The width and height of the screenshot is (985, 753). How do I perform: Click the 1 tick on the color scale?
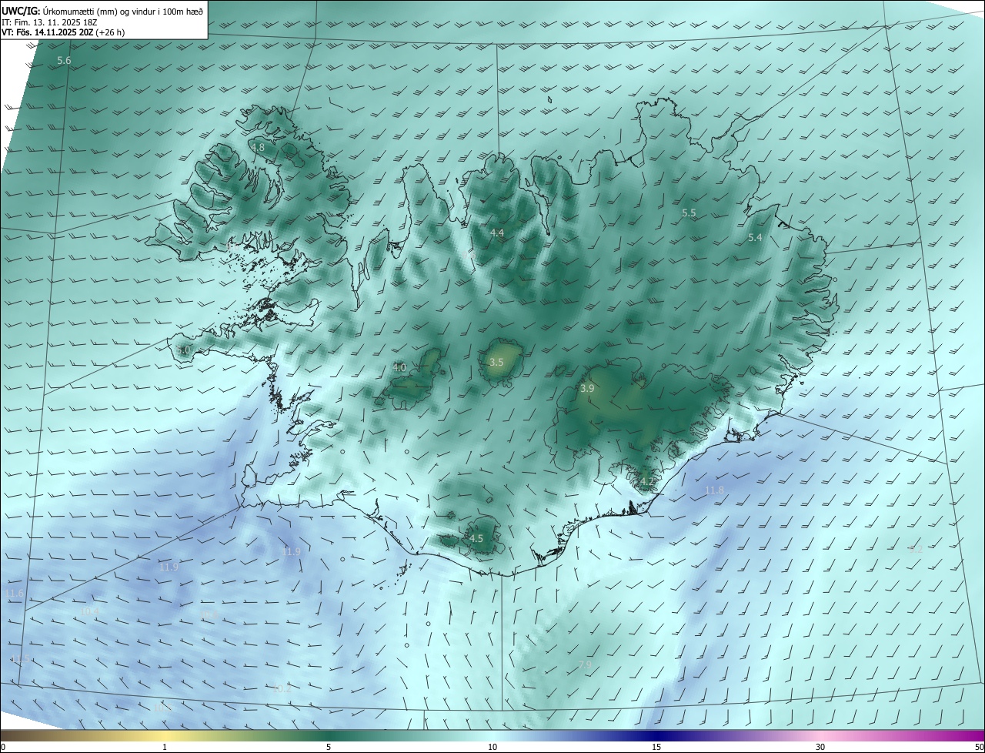click(165, 747)
